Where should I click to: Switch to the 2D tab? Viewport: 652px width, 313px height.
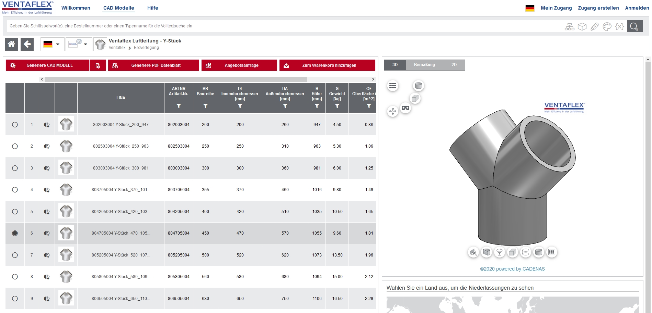tap(454, 65)
